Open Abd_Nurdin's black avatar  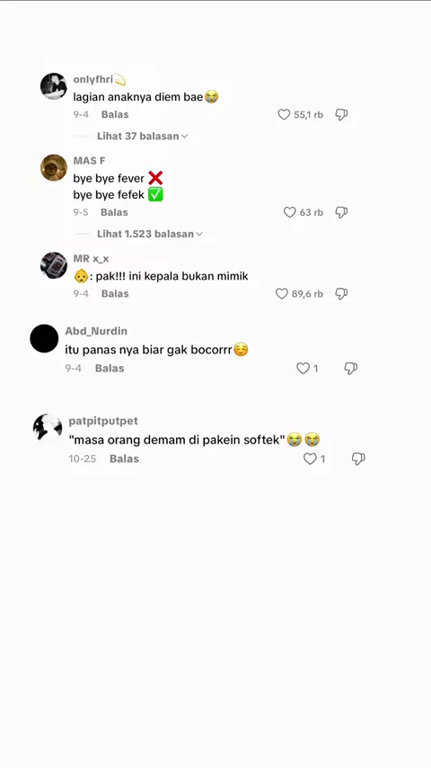(44, 338)
